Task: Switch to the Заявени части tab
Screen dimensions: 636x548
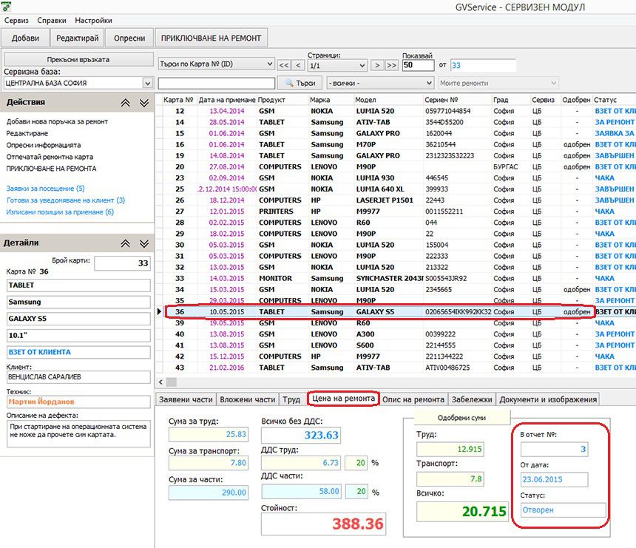Action: (x=186, y=399)
